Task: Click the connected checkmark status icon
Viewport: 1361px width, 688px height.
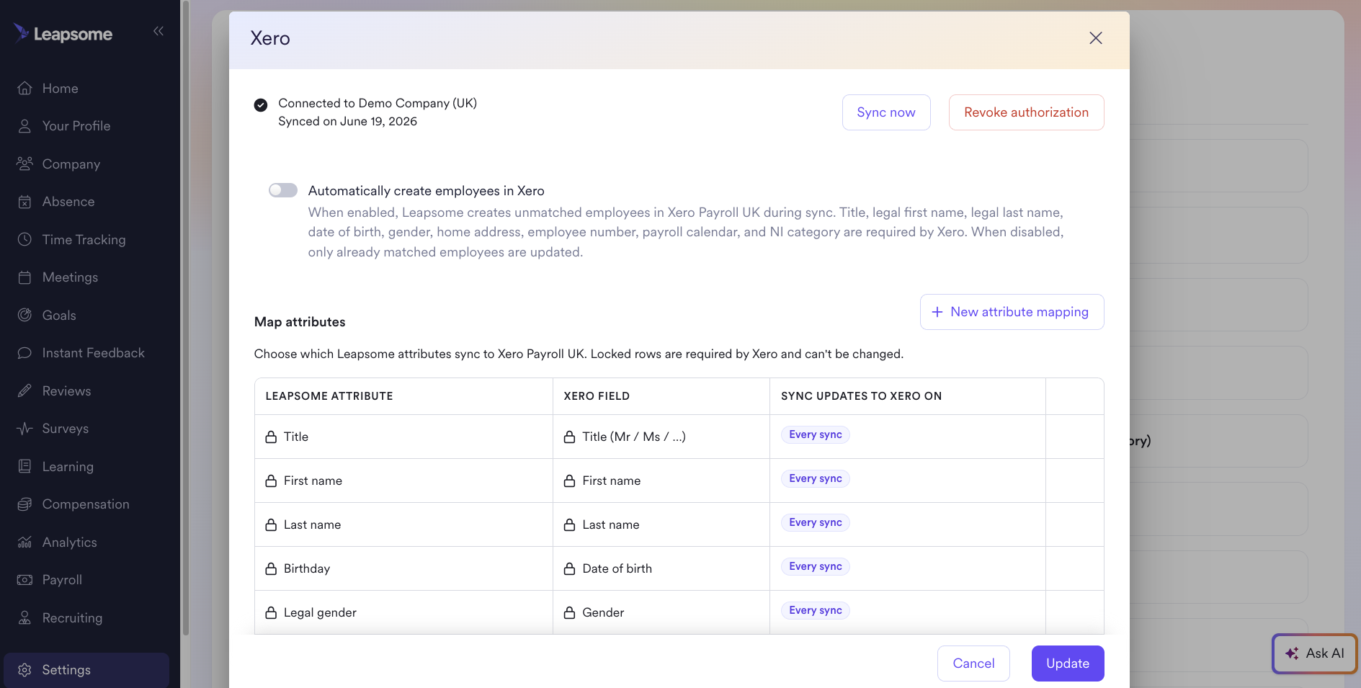Action: tap(261, 105)
